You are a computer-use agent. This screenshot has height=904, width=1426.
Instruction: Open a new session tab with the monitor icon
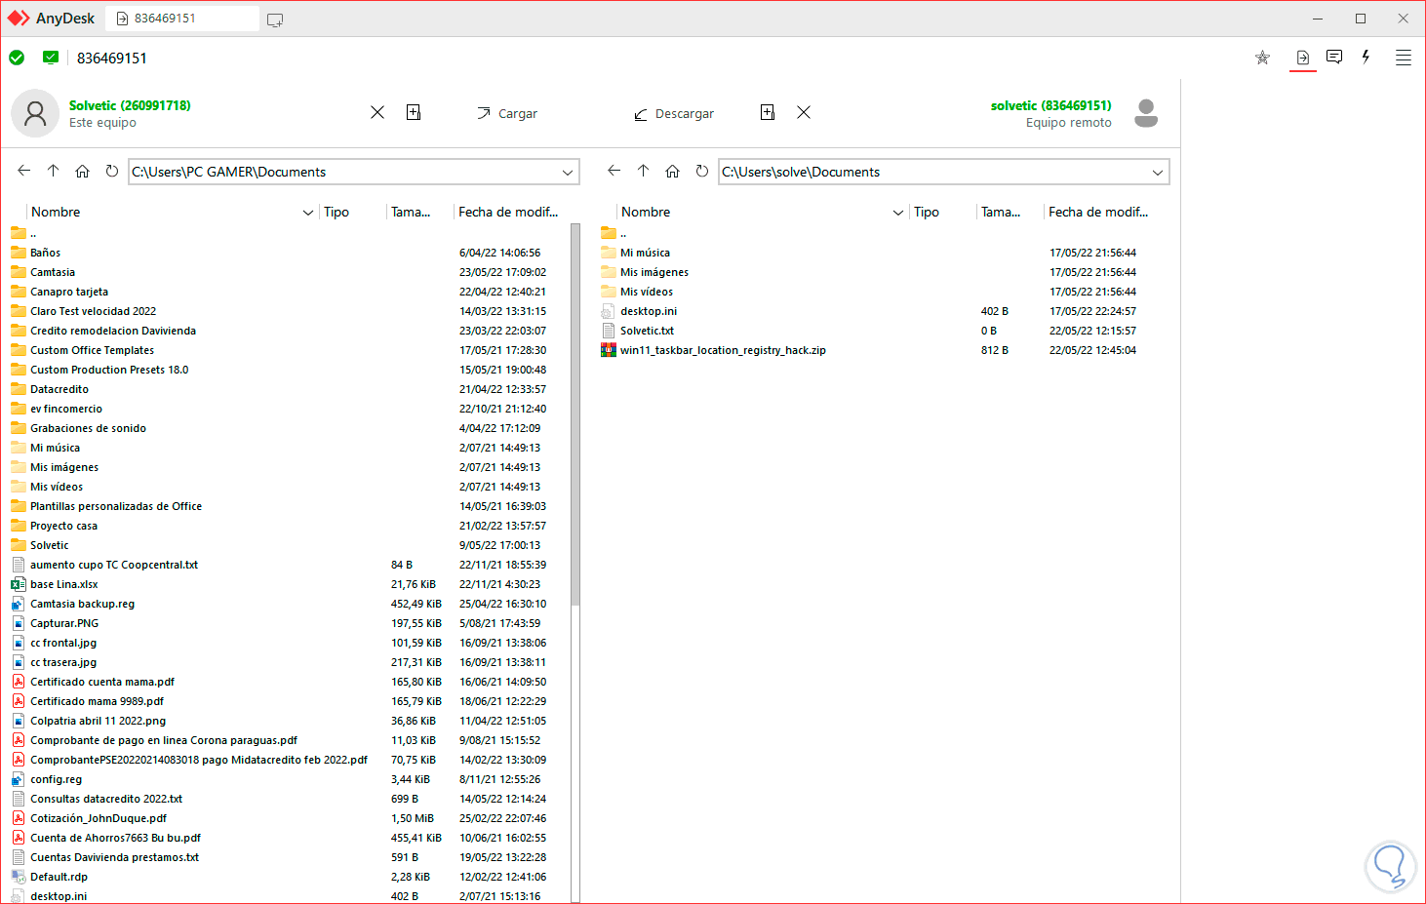click(x=275, y=20)
